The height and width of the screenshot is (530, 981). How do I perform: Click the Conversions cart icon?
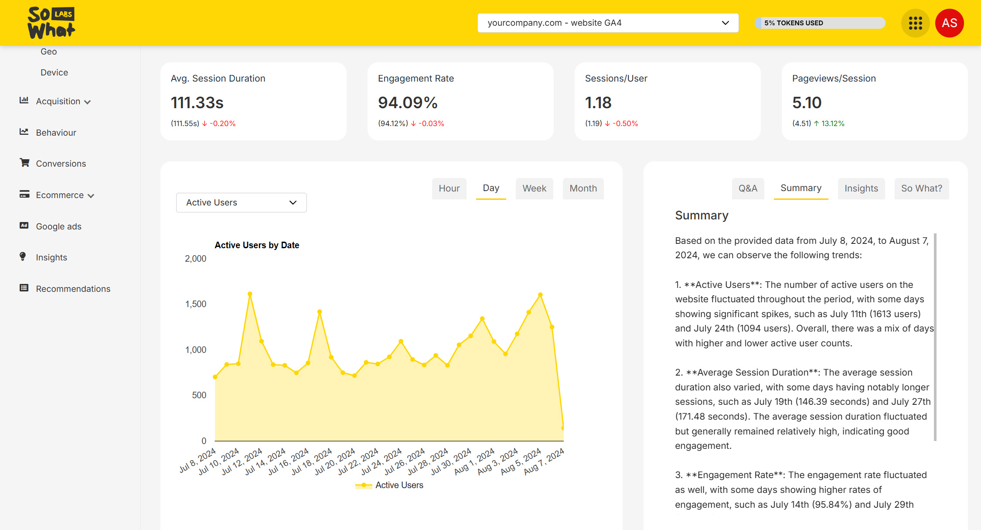click(24, 163)
